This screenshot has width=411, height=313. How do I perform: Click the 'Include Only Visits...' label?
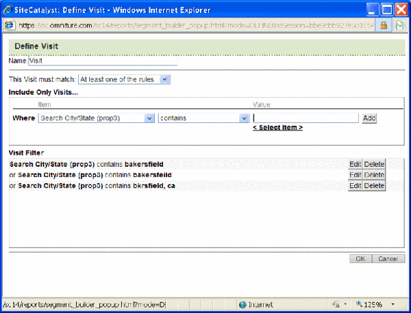pyautogui.click(x=43, y=92)
